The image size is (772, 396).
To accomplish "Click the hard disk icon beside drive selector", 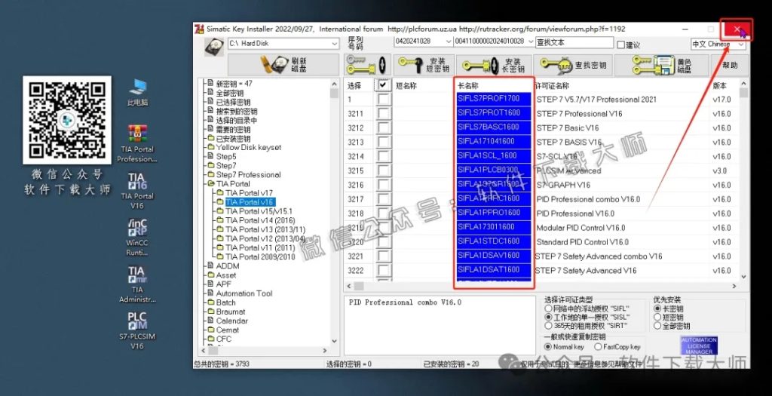I will 215,46.
